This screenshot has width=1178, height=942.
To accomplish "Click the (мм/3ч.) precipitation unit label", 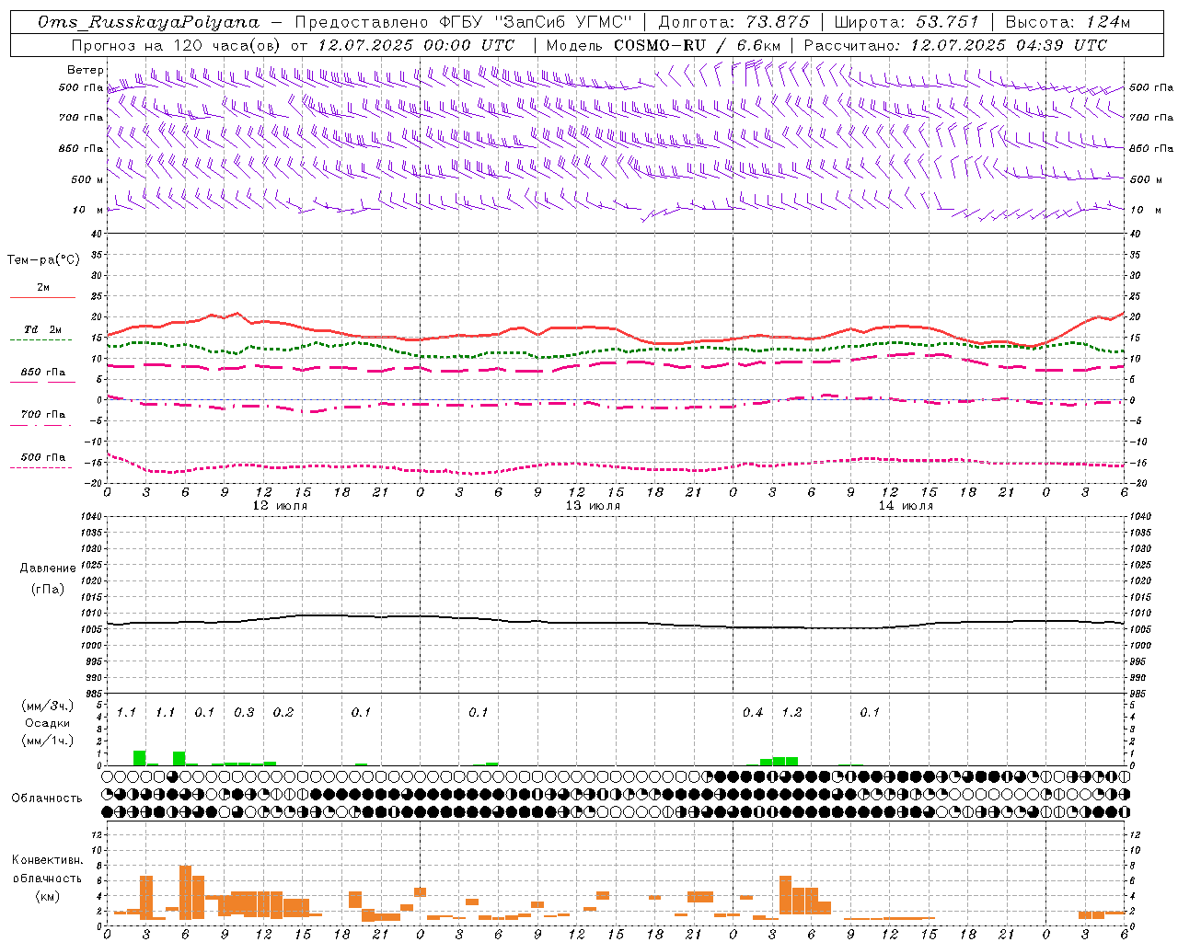I will pos(48,706).
